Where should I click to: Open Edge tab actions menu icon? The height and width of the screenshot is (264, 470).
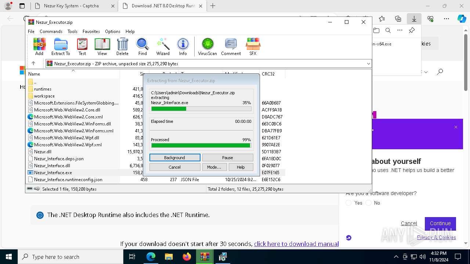click(x=22, y=6)
